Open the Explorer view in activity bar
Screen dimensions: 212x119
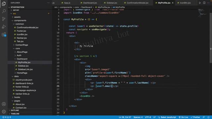click(4, 4)
